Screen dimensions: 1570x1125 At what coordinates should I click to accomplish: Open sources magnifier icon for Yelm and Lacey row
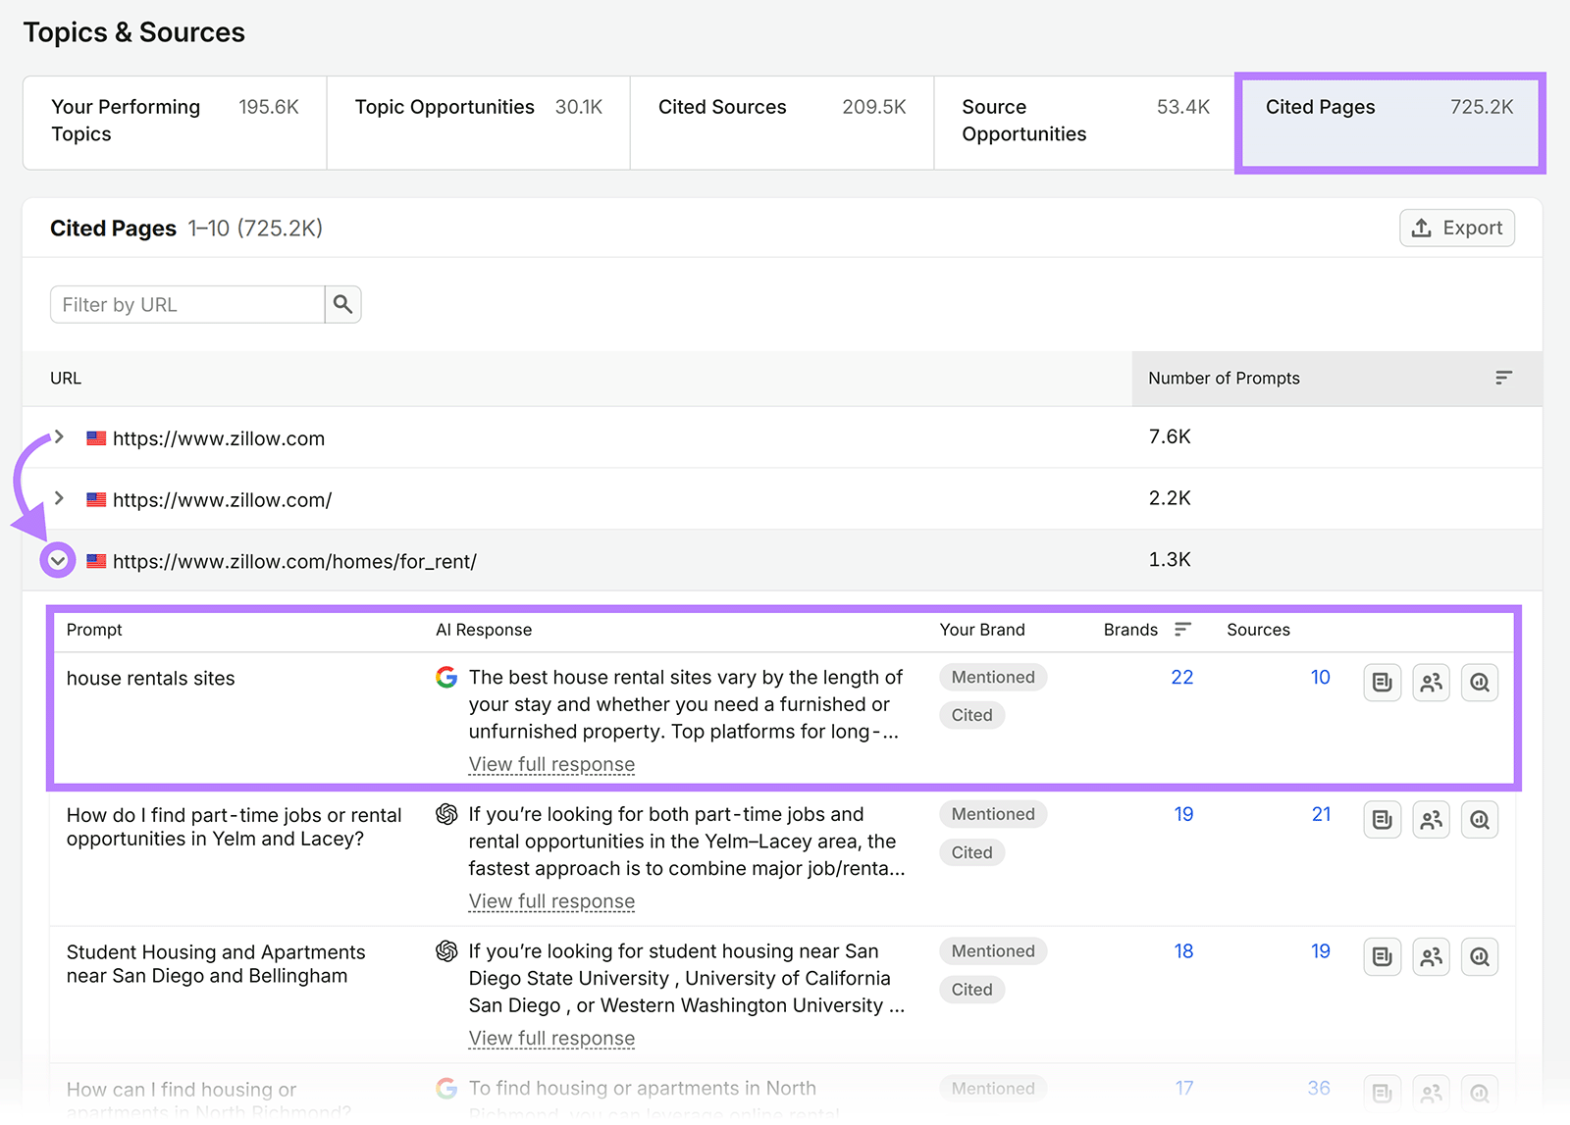pos(1480,820)
